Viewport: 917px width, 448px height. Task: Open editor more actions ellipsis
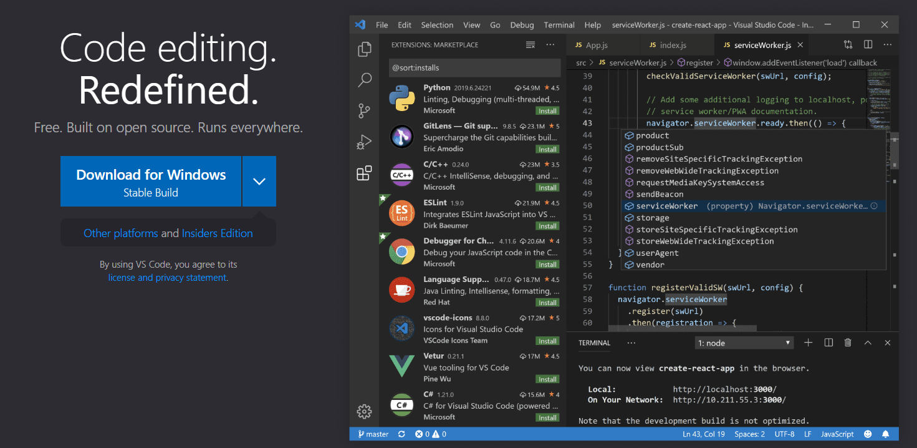point(888,45)
